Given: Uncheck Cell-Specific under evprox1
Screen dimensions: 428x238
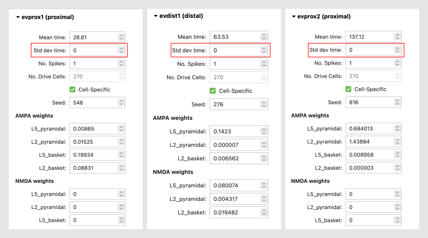Looking at the screenshot, I should point(72,90).
